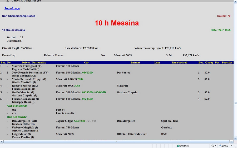Click the 'Round: 70' text
Screen dimensions: 237x148
[x=224, y=16]
